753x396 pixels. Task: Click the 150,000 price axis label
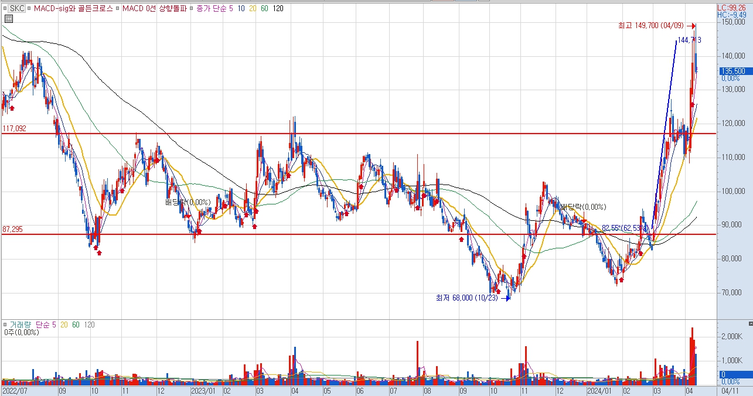click(x=735, y=22)
